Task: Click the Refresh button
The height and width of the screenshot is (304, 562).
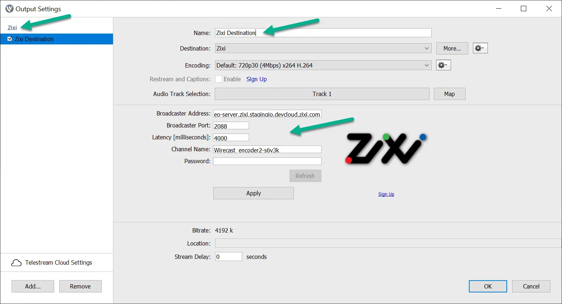Action: tap(305, 176)
